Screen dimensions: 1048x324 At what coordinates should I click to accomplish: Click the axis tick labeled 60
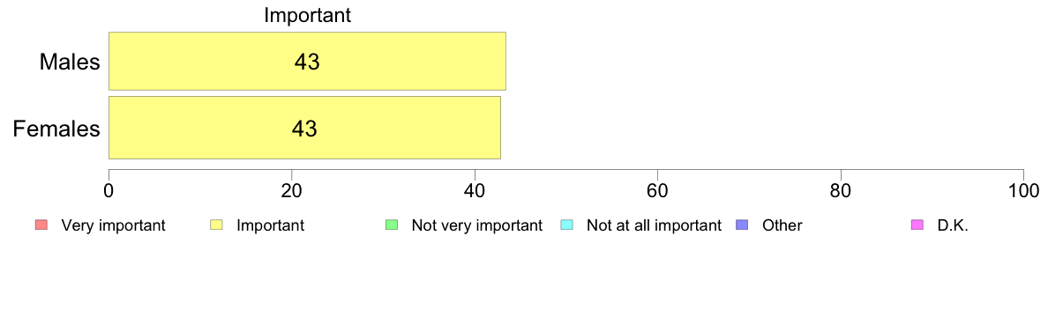[x=658, y=190]
